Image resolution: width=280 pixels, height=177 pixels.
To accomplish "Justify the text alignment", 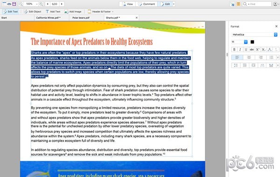I will 271,57.
